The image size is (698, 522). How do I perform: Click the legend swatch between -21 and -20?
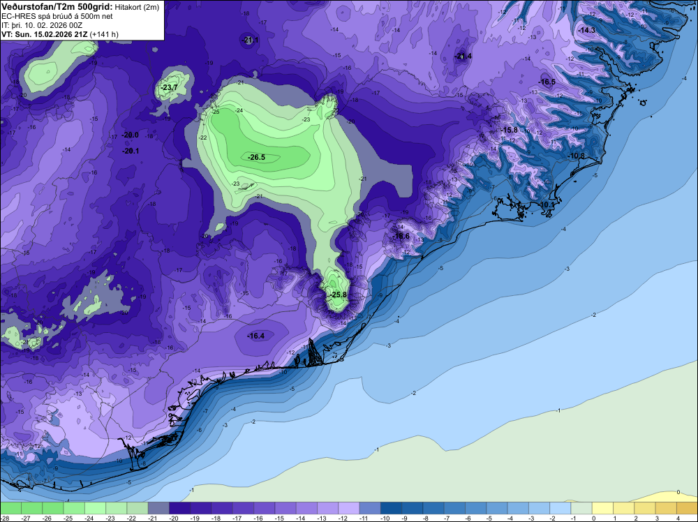(x=158, y=508)
